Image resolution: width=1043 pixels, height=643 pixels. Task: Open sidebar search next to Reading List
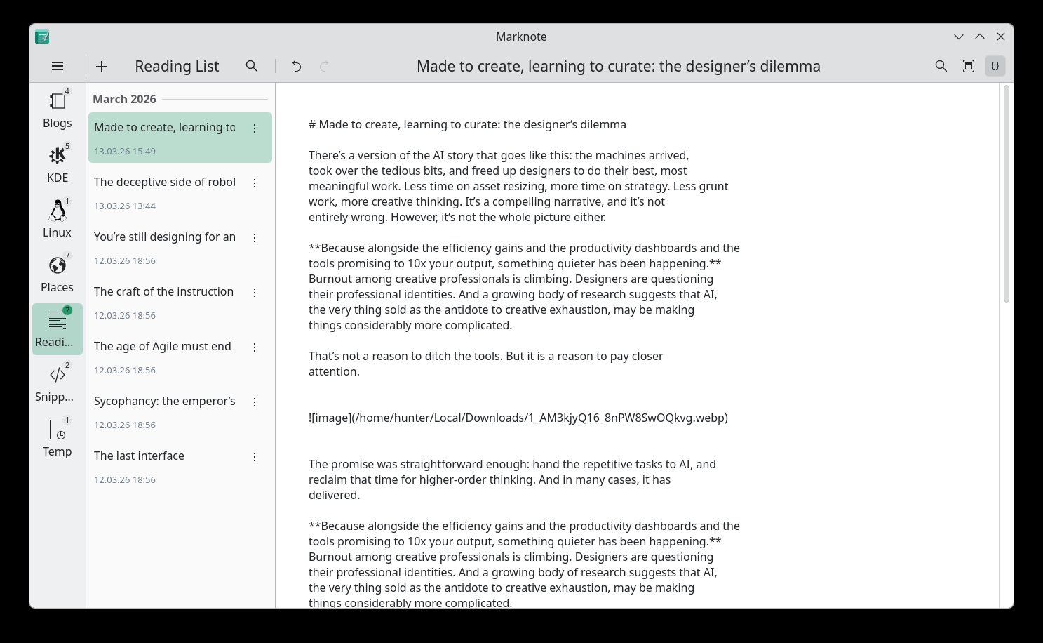pos(252,66)
